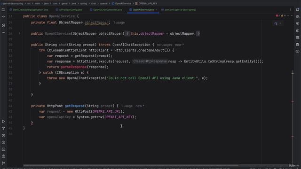Close the OpenAIService.java tab
Viewport: 301px width, 169px height.
[x=157, y=9]
